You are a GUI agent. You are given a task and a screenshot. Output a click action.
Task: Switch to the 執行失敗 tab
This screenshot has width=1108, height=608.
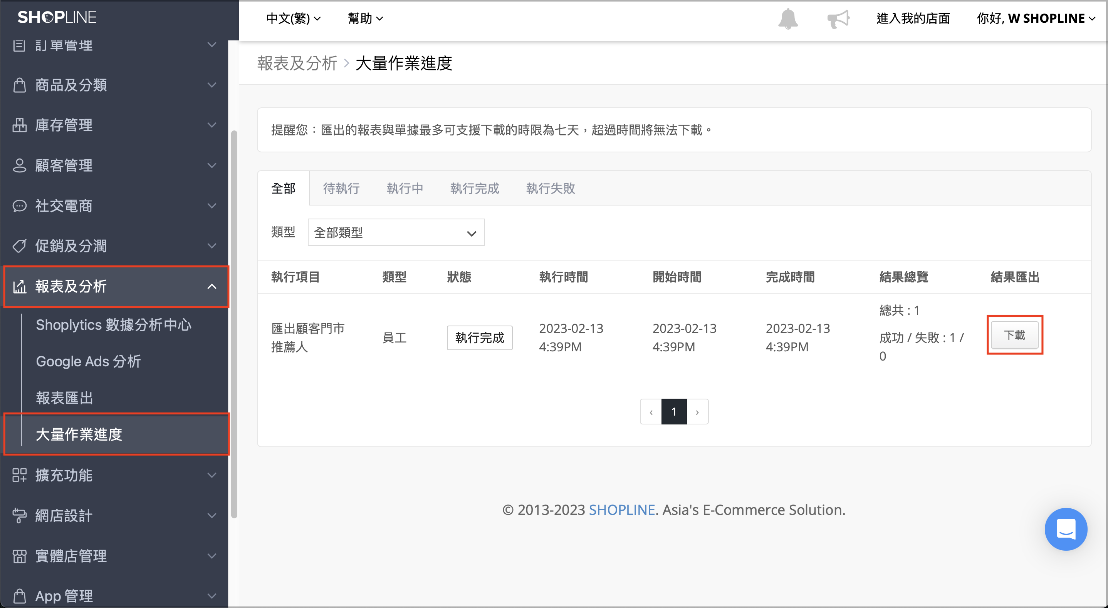point(551,188)
